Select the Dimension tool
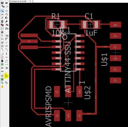 click(2, 72)
